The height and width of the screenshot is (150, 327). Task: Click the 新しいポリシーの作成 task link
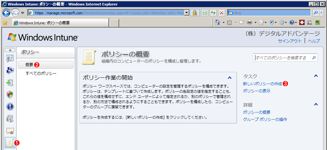tap(263, 84)
